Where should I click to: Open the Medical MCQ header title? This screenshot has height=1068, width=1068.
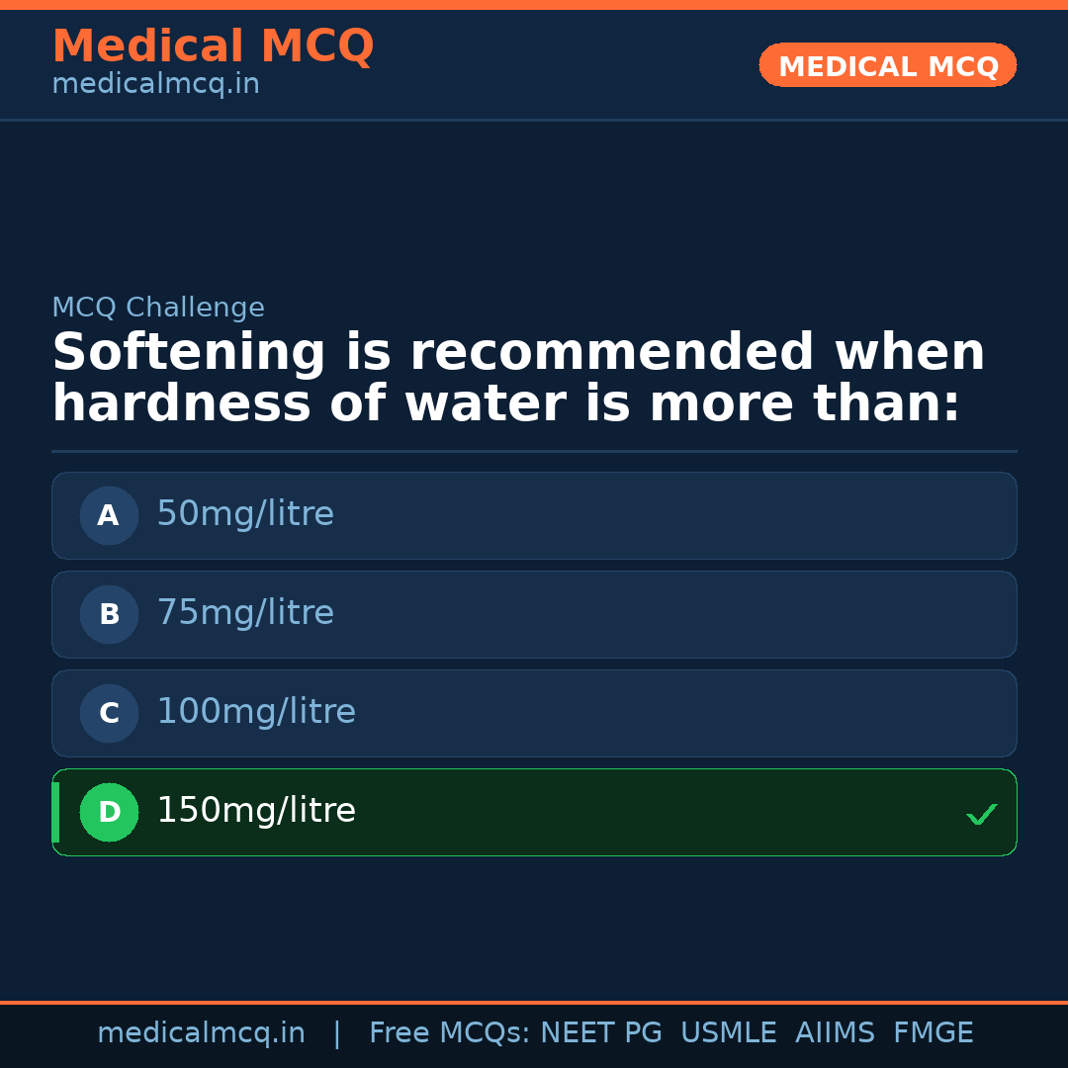click(x=213, y=46)
